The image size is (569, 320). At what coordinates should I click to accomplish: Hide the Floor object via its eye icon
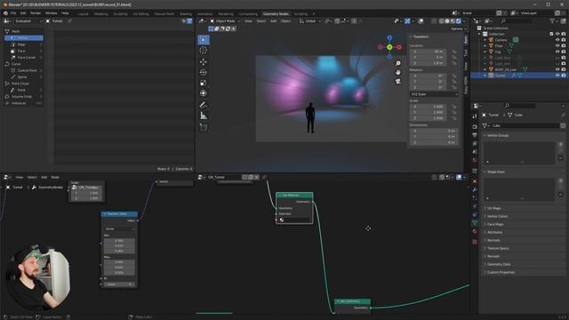click(x=557, y=45)
